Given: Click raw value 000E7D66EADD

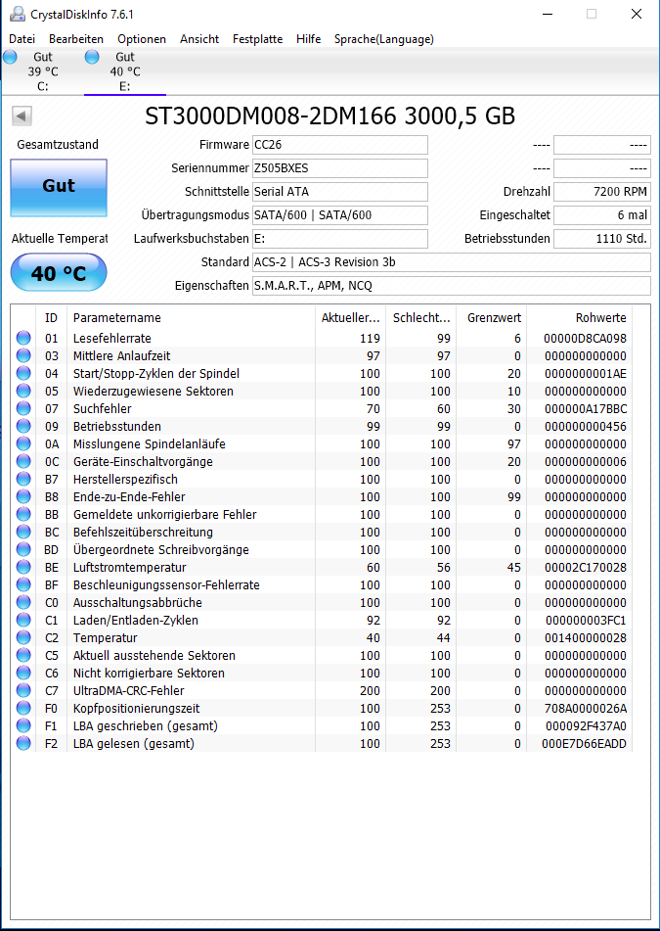Looking at the screenshot, I should 584,743.
